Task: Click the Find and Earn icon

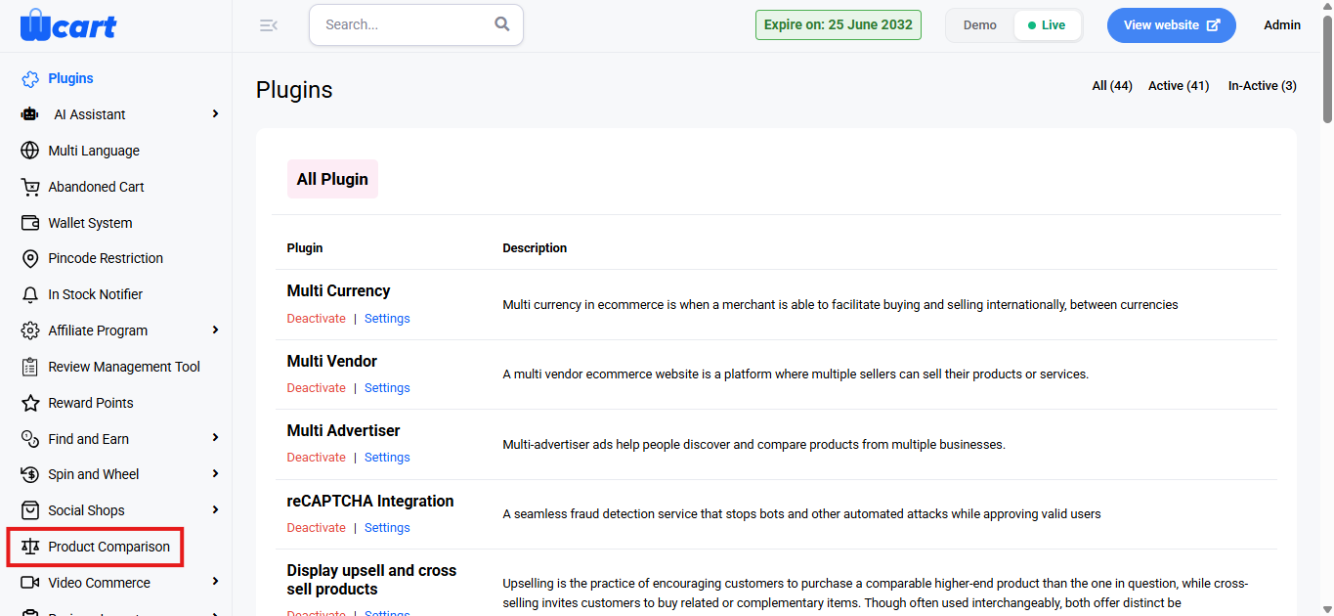Action: pyautogui.click(x=30, y=439)
